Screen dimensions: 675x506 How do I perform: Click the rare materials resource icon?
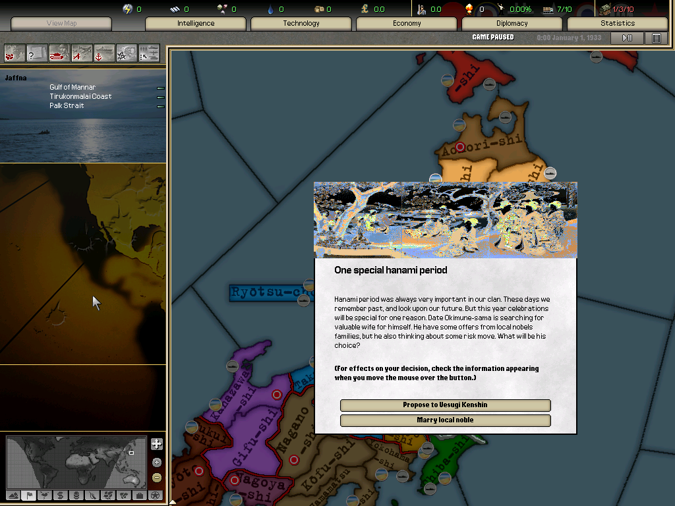click(222, 9)
